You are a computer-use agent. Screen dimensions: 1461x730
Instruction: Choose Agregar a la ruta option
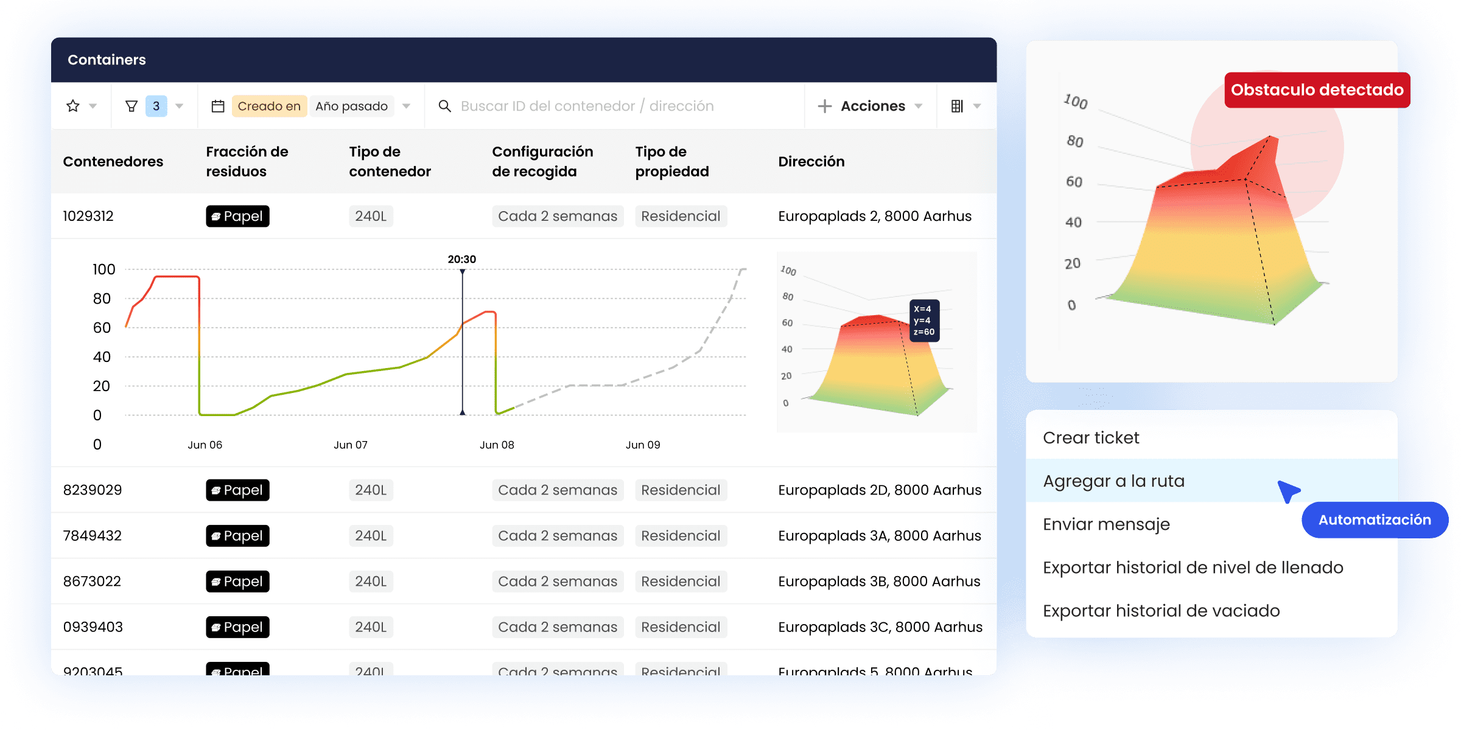[1114, 481]
